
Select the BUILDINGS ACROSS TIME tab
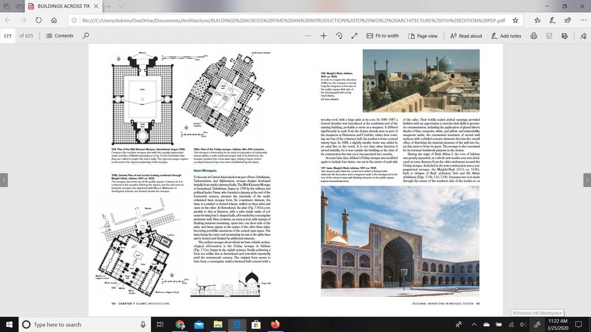[63, 6]
